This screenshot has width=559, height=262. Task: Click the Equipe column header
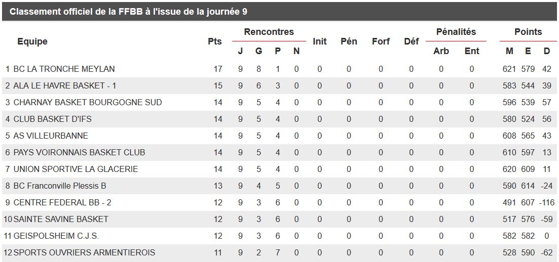(x=32, y=41)
